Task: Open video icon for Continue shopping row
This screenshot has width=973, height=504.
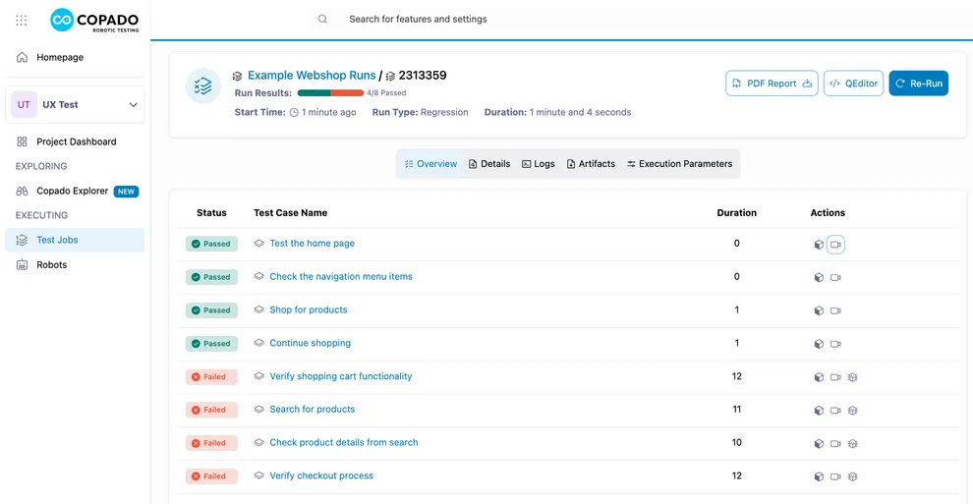Action: [835, 344]
